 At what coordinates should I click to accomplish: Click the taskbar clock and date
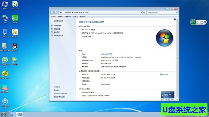(199, 116)
